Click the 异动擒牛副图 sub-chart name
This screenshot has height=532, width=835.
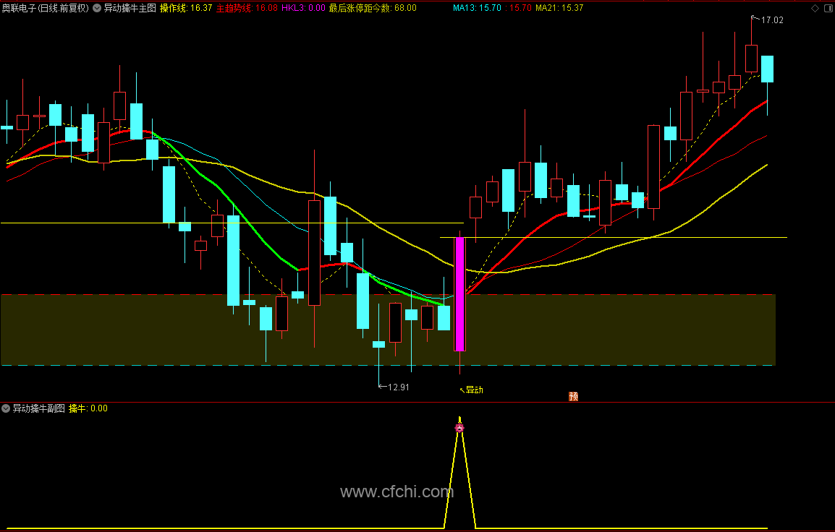[39, 408]
